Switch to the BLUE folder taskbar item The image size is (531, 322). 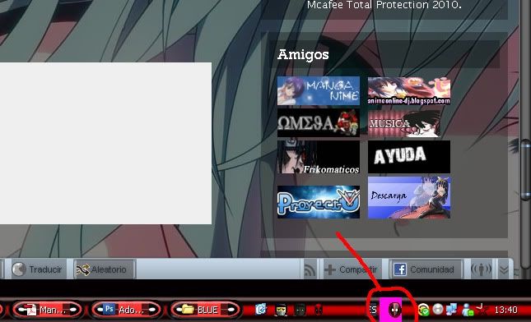click(x=205, y=309)
